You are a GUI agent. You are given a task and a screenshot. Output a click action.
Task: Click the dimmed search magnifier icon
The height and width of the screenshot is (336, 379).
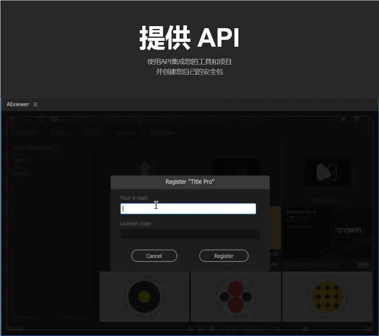click(263, 119)
